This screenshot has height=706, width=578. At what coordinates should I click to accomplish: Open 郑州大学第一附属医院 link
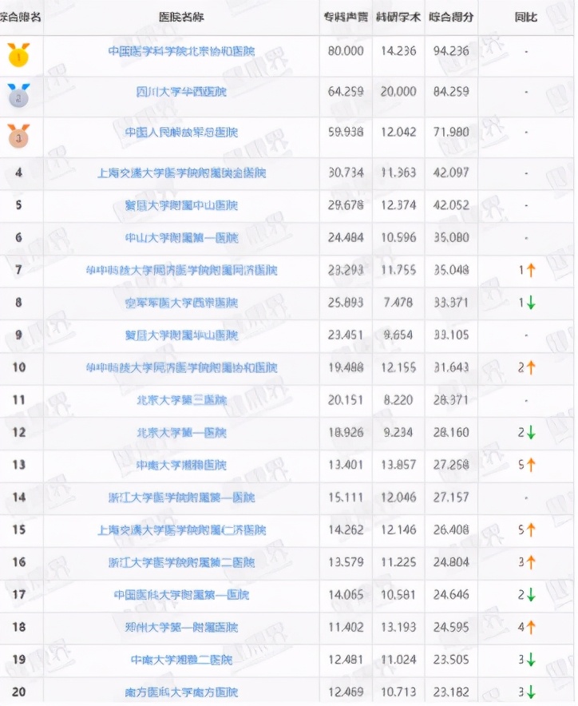click(181, 627)
